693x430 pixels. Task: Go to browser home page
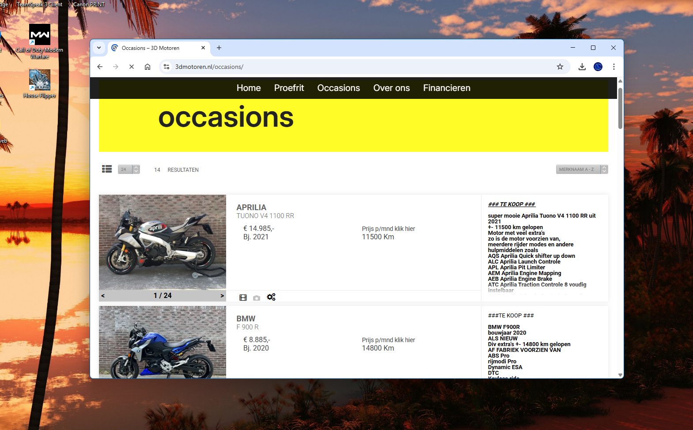[x=148, y=67]
